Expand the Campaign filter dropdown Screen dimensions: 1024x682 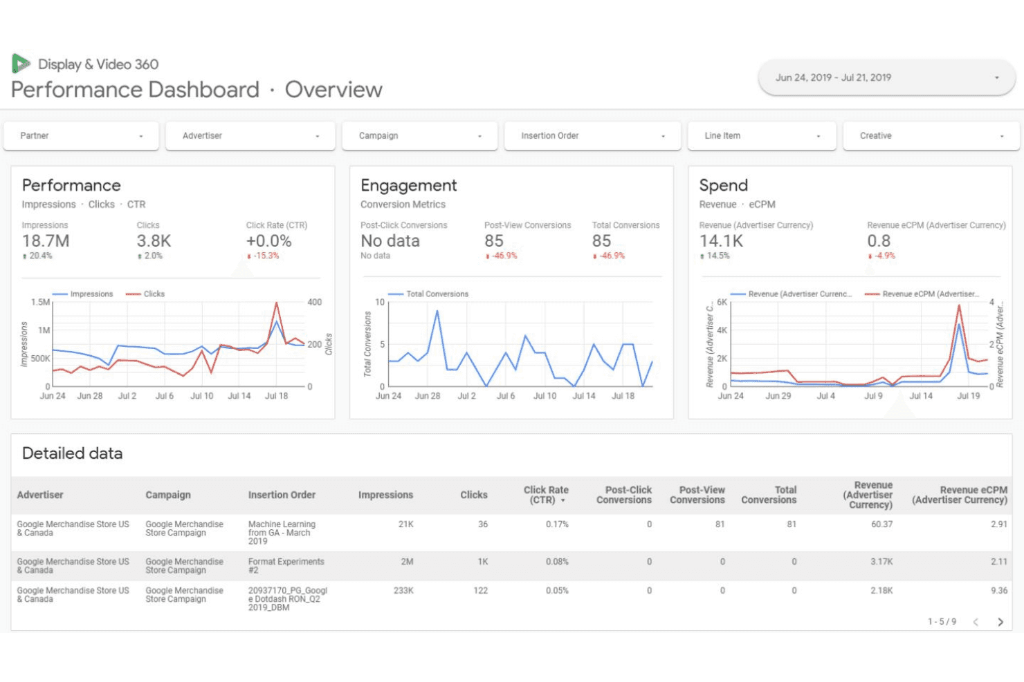point(420,136)
